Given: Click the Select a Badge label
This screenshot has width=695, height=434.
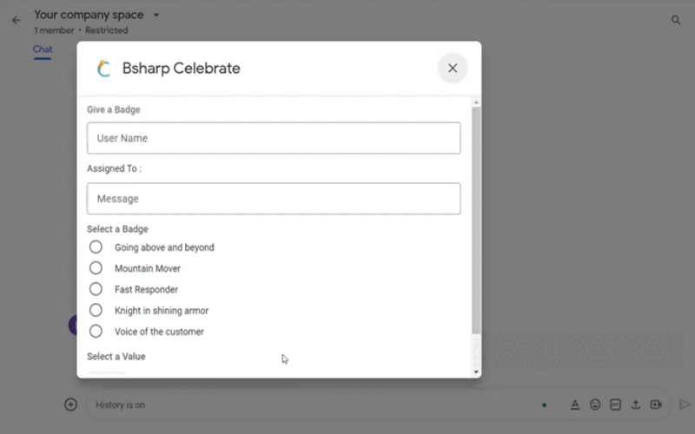Looking at the screenshot, I should pos(117,229).
